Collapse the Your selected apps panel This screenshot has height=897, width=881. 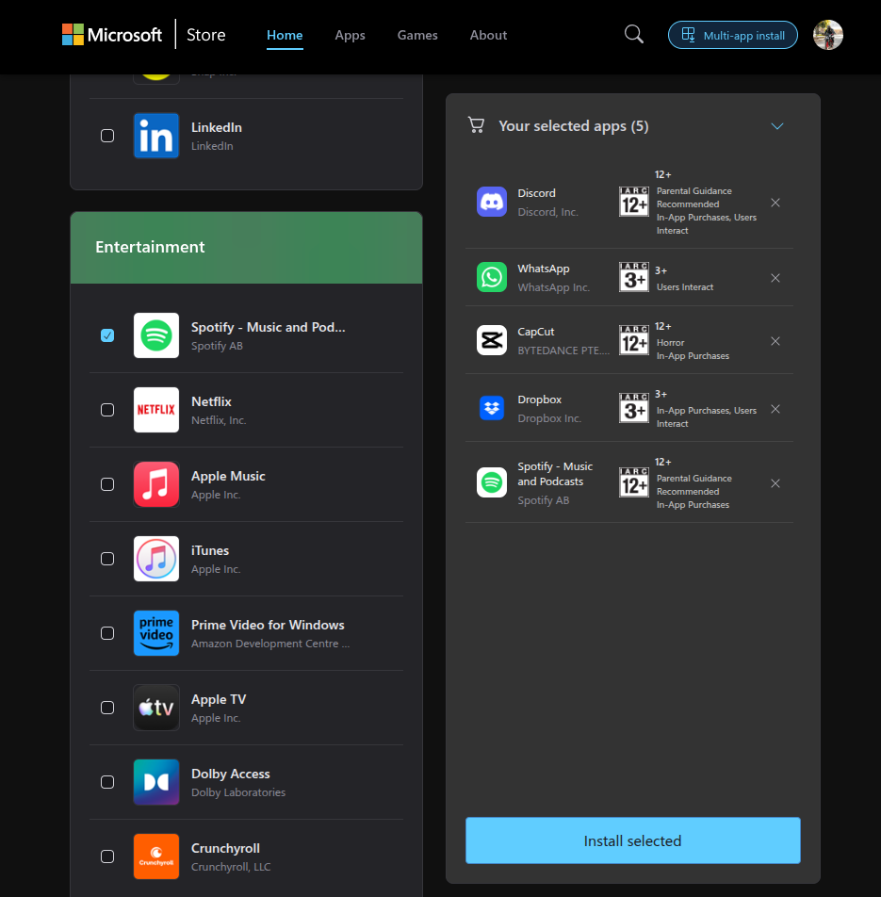(777, 125)
